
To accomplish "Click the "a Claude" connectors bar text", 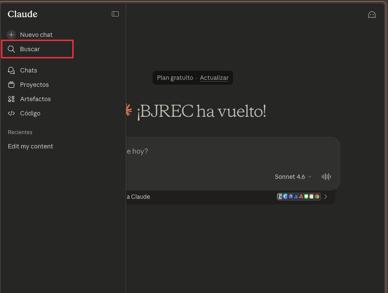I will [x=138, y=197].
